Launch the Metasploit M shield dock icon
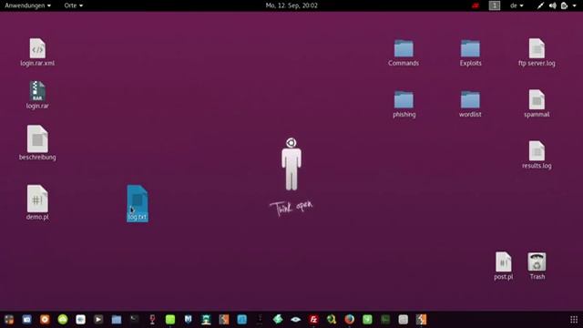Viewport: 583px width, 328px height. tap(189, 320)
